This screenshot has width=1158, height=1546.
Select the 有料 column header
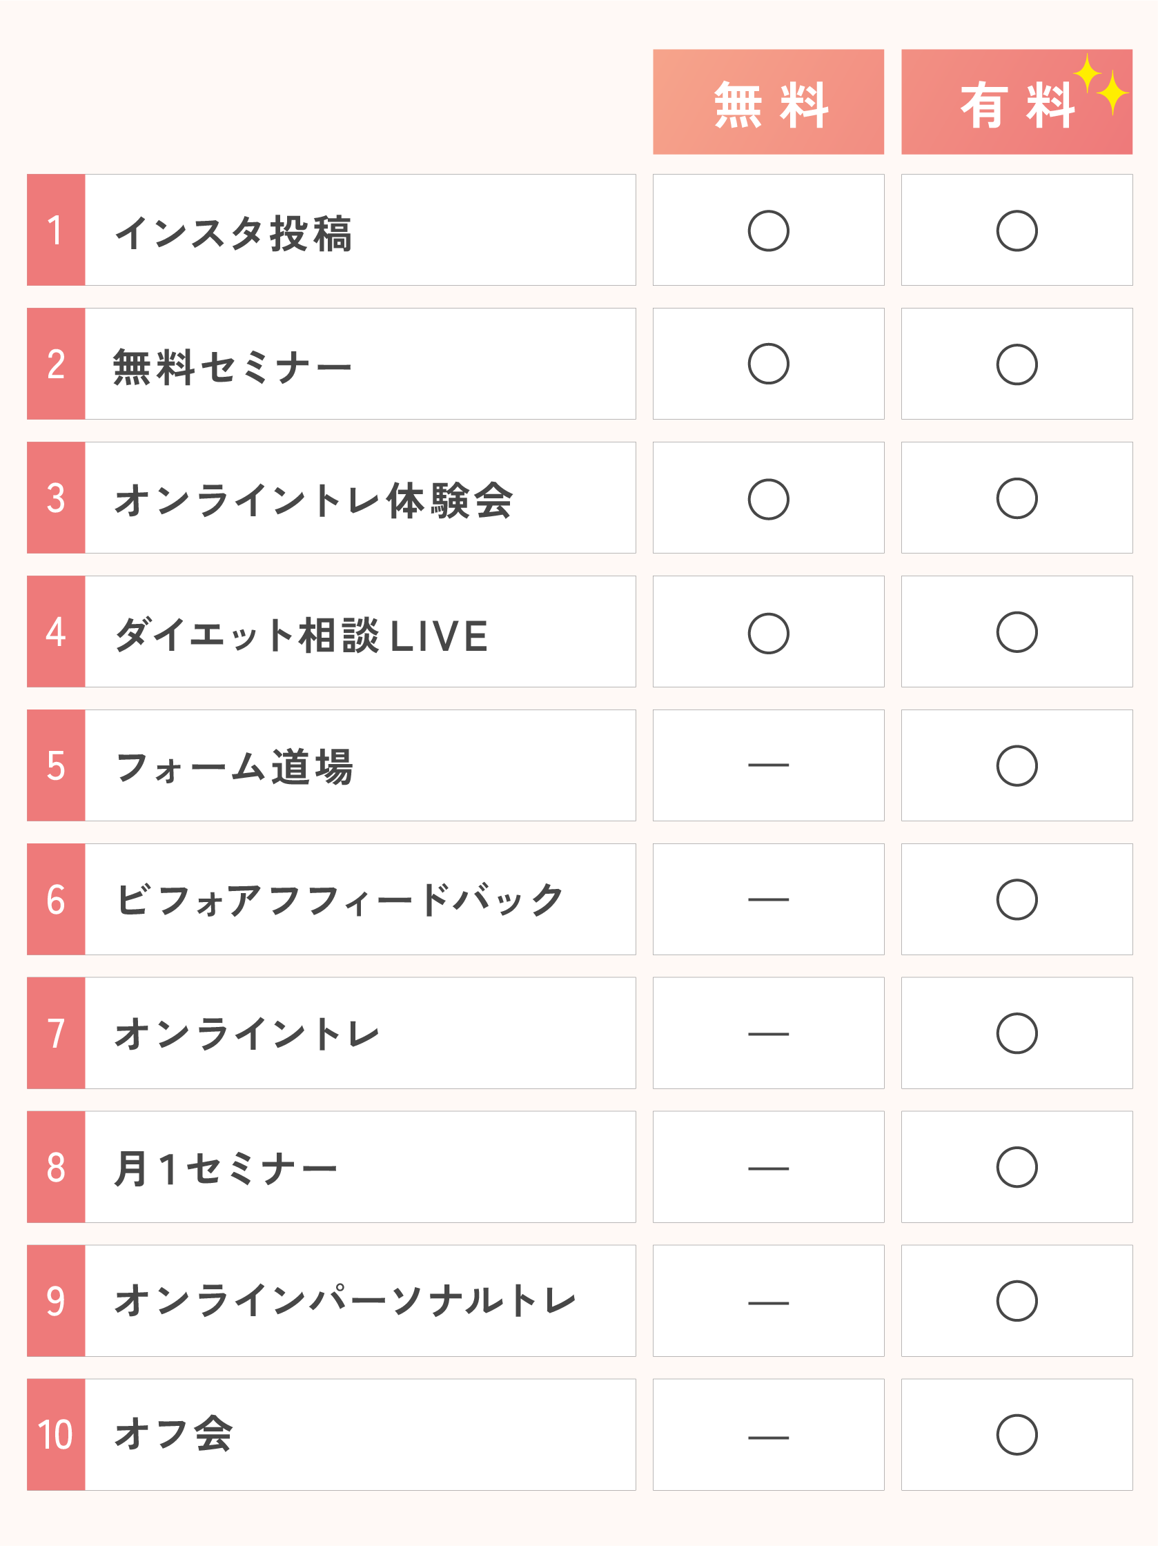coord(1016,102)
